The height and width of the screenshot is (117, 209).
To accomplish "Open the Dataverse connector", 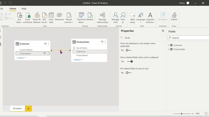I will 59,17.
